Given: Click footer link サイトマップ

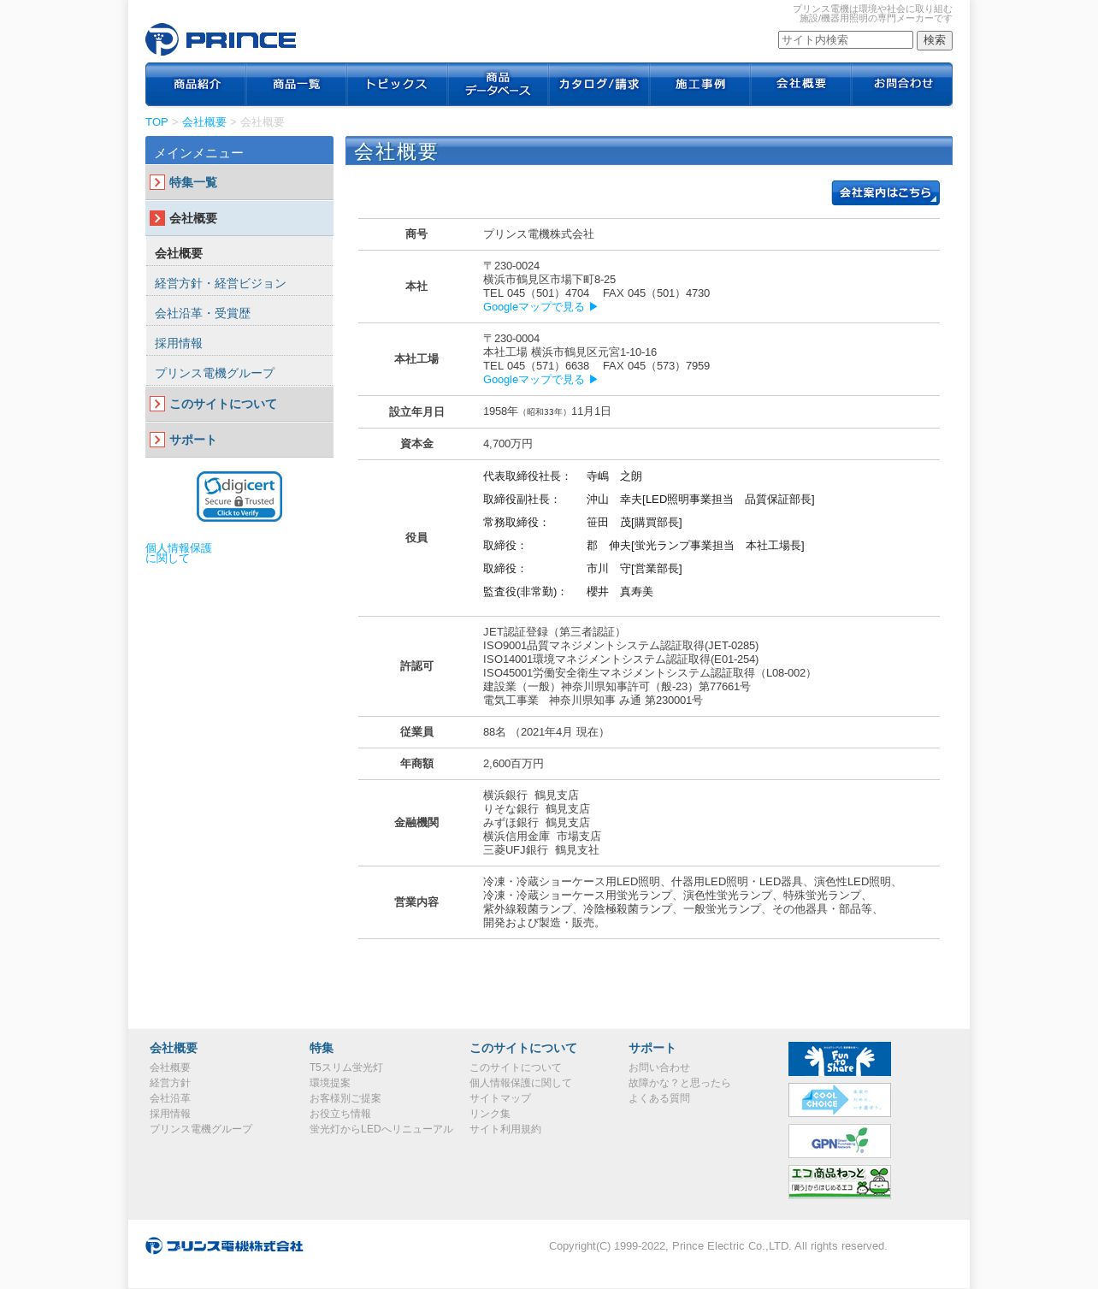Looking at the screenshot, I should (x=500, y=1098).
